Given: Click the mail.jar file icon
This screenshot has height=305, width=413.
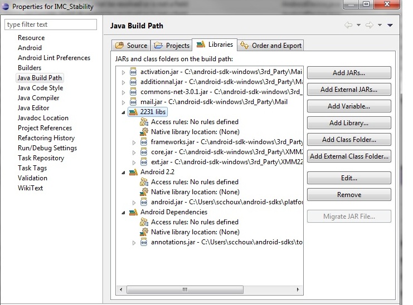Looking at the screenshot, I should click(133, 102).
